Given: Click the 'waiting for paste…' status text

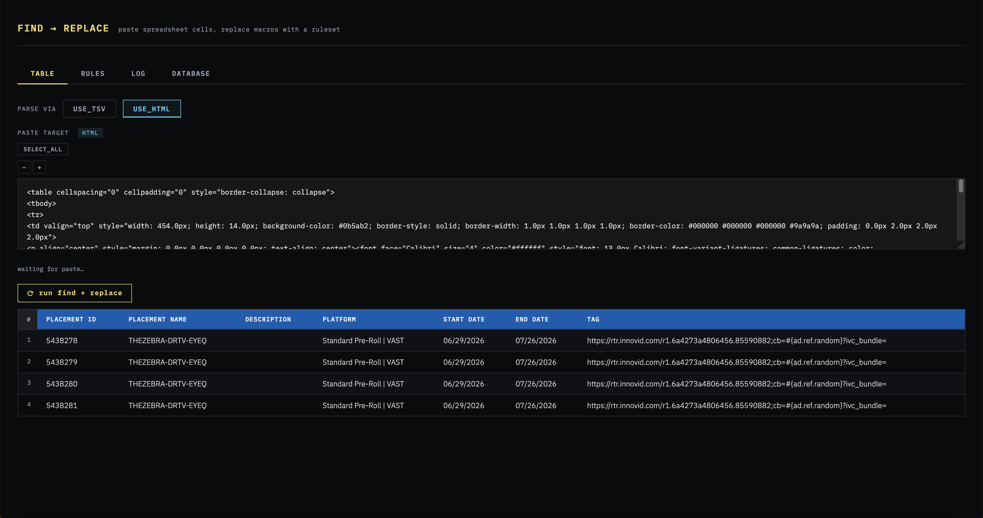Looking at the screenshot, I should click(51, 269).
